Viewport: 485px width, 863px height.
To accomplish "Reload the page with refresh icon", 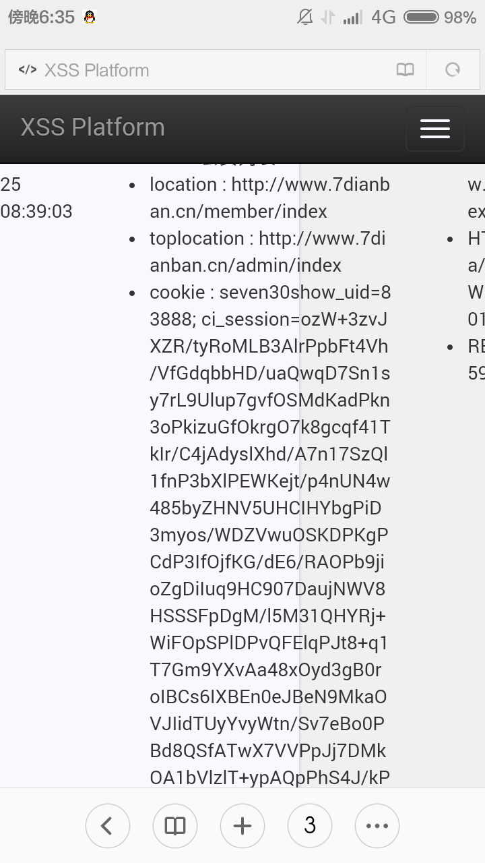I will point(453,69).
